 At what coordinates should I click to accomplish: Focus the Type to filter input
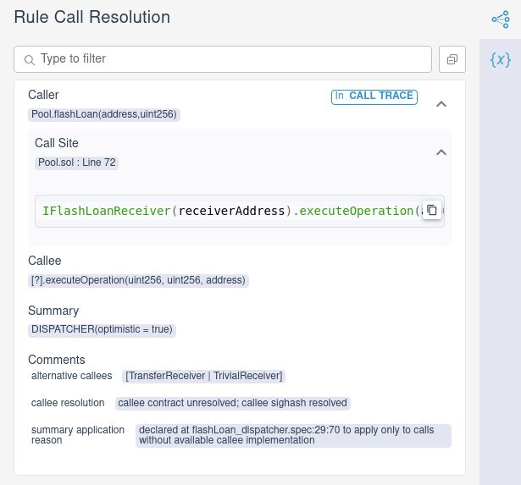tap(229, 59)
